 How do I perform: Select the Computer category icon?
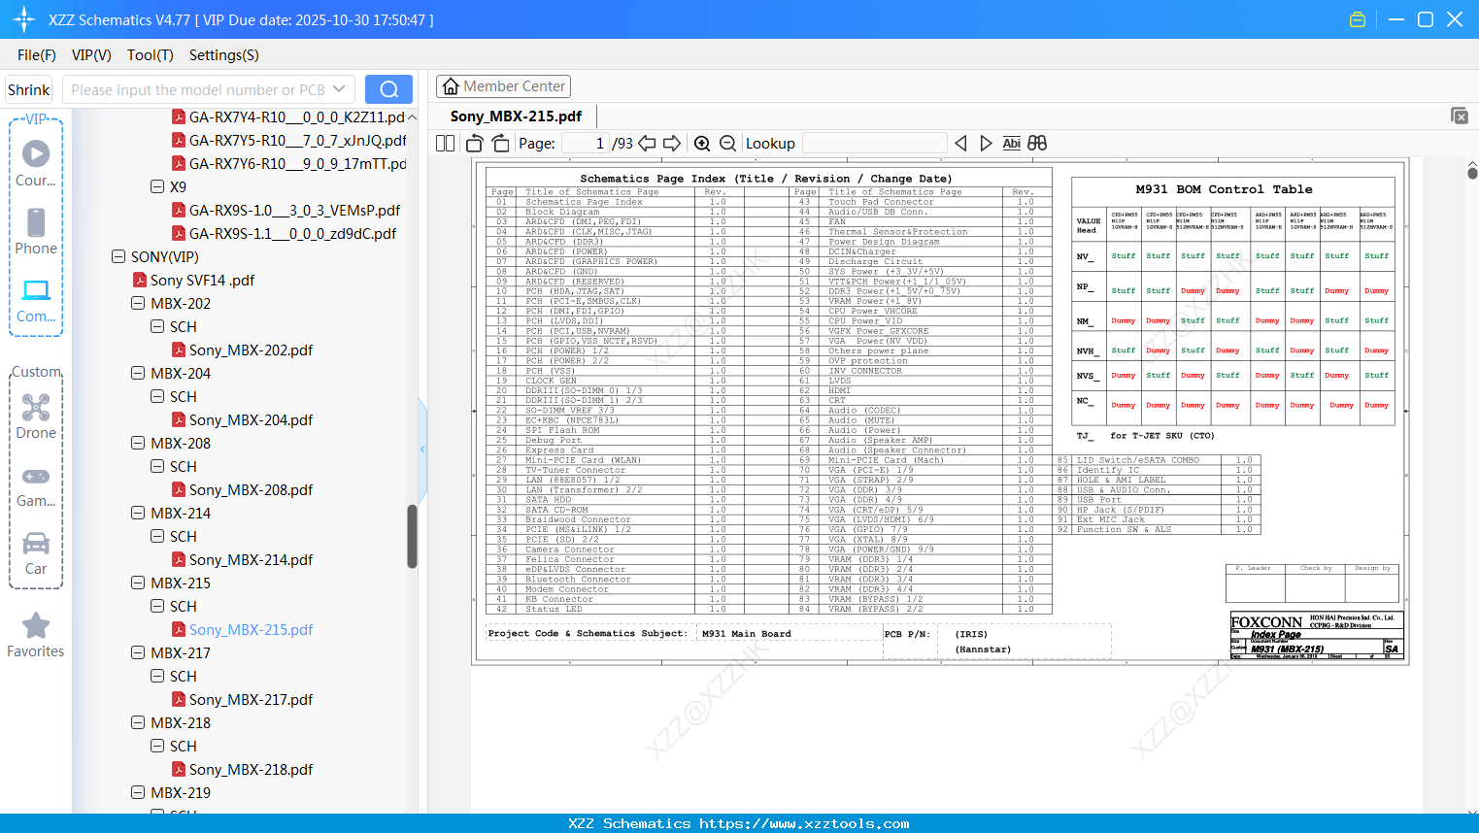(x=36, y=300)
